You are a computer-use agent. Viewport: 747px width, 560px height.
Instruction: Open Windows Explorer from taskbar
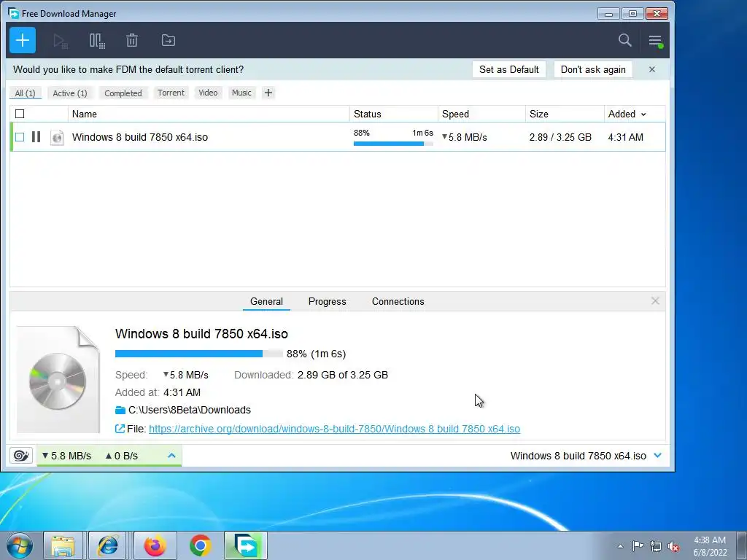pos(63,545)
